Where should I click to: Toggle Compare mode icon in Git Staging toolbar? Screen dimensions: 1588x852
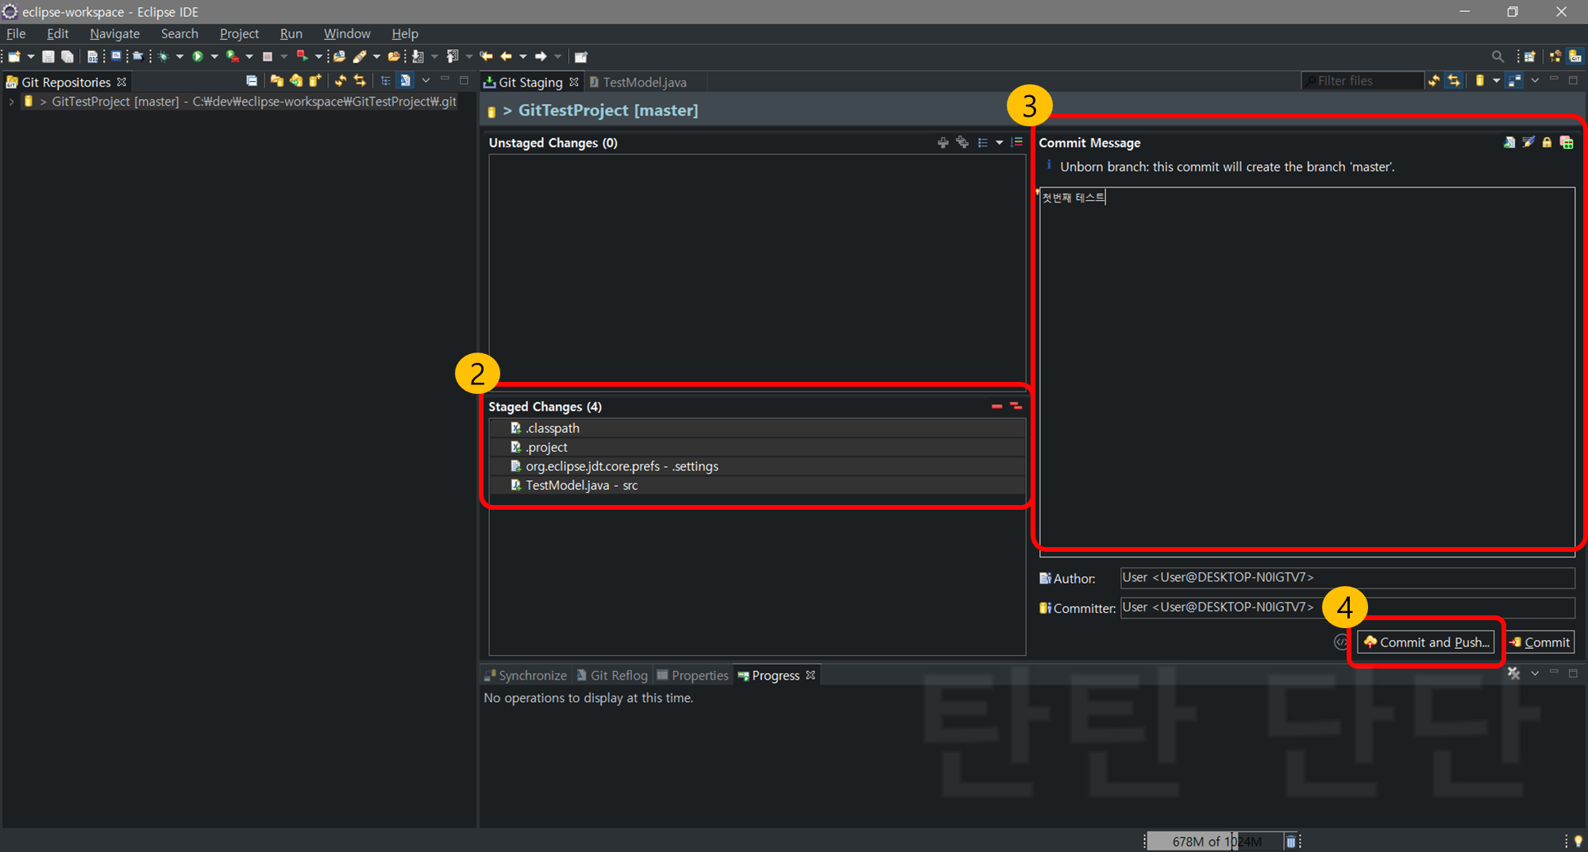pyautogui.click(x=1515, y=80)
